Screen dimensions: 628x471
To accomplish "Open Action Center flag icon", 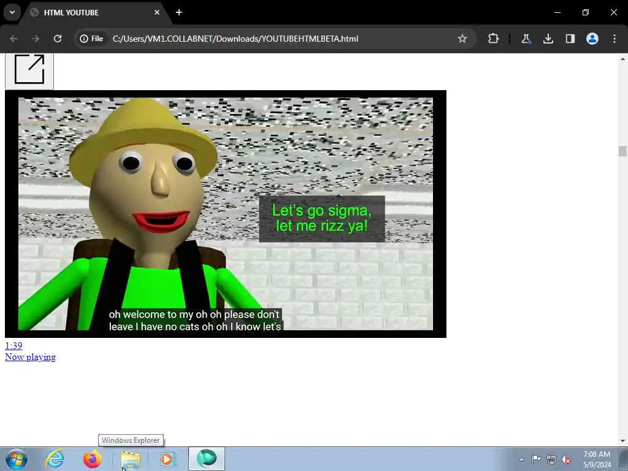I will [x=536, y=459].
